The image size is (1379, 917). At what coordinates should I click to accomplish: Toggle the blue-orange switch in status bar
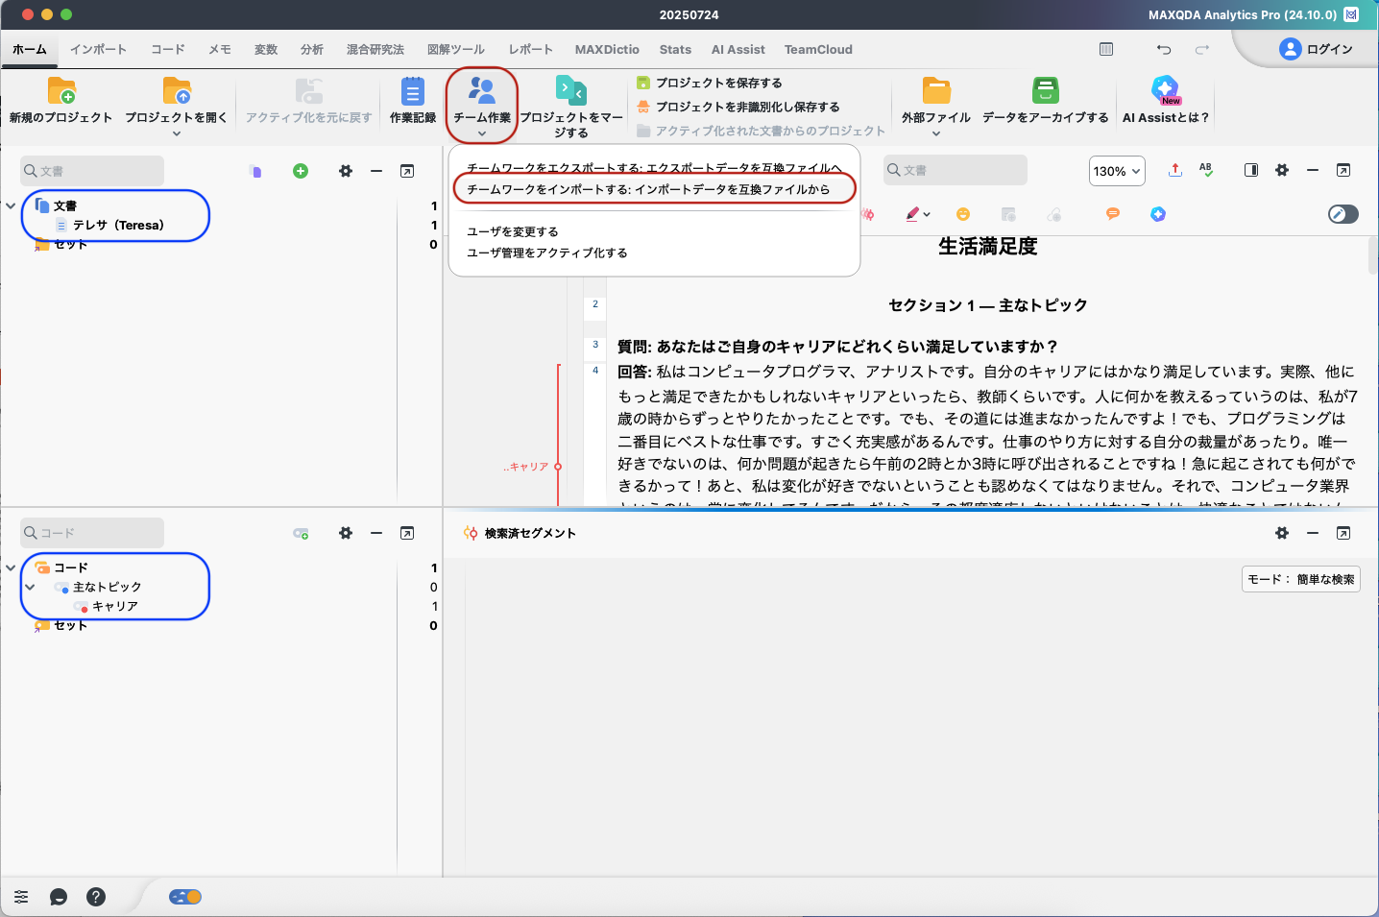(x=185, y=897)
